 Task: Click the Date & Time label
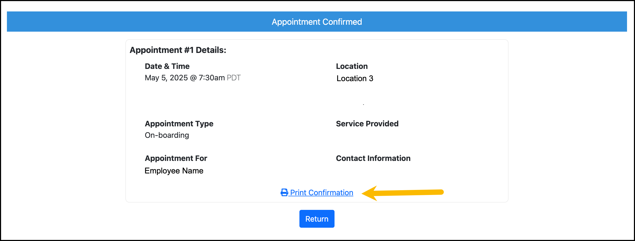tap(167, 66)
